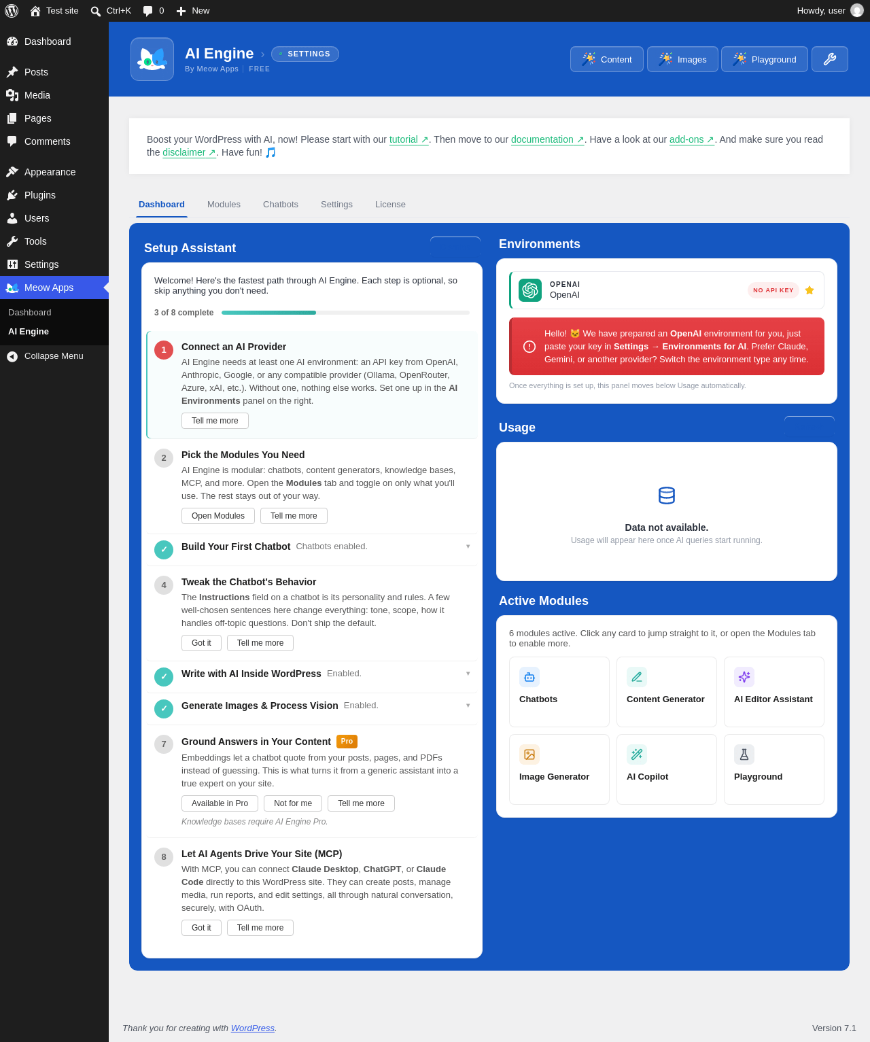Expand Generate Images & Process Vision step

[468, 706]
